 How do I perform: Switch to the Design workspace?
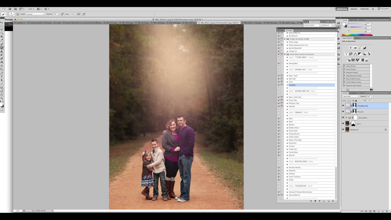[x=354, y=9]
